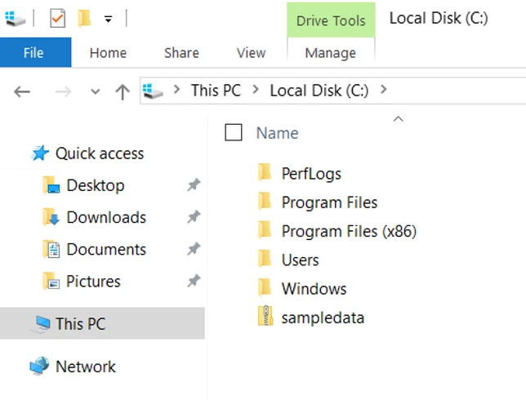Click the Program Files (x86) folder icon

pos(265,230)
